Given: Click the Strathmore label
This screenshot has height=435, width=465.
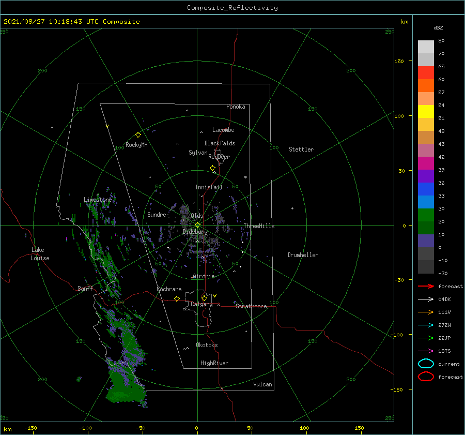Looking at the screenshot, I should tap(251, 306).
